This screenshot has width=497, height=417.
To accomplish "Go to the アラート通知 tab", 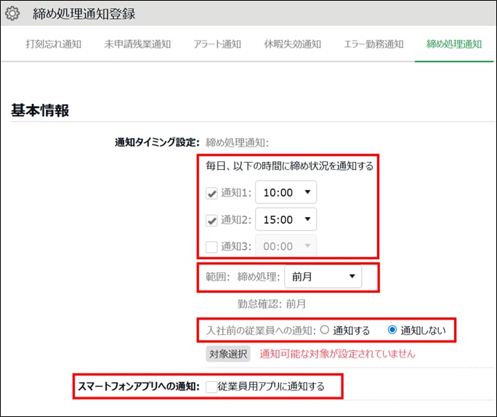I will point(217,44).
